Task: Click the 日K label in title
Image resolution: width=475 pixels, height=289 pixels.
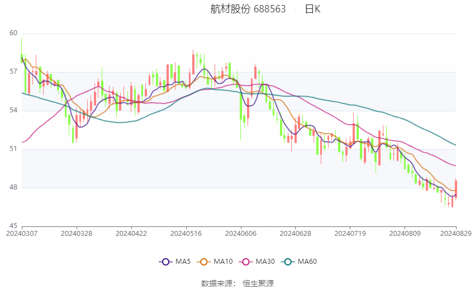Action: 312,9
